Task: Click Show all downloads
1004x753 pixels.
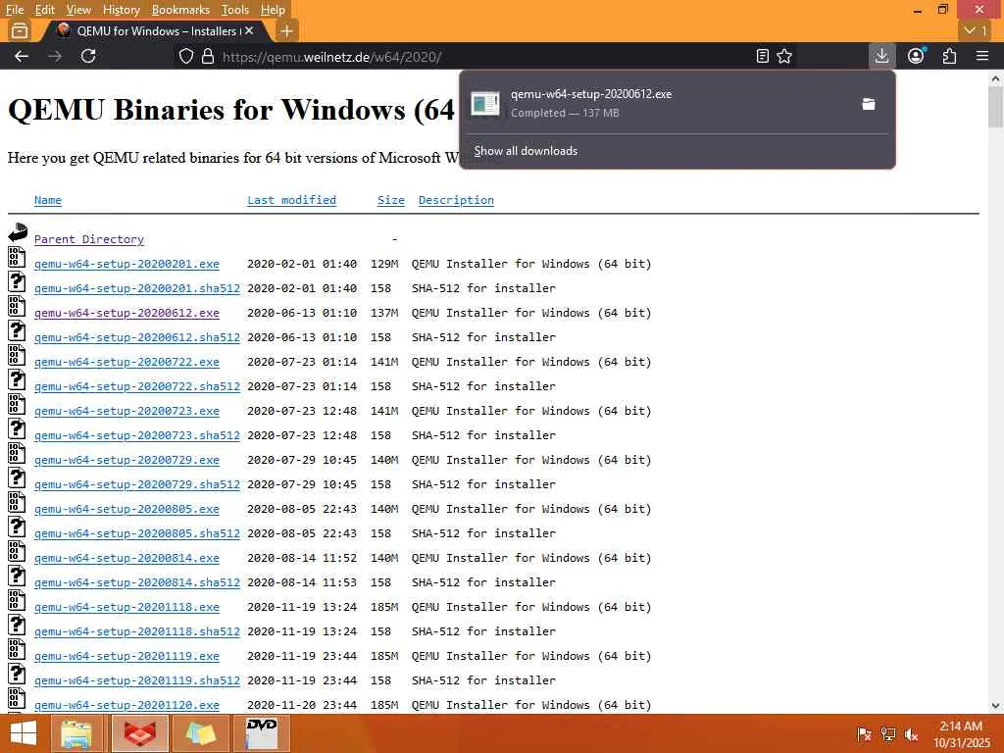Action: (x=526, y=151)
